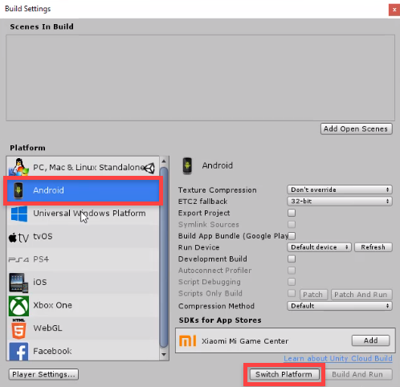Click the Xbox One logo icon
Image resolution: width=400 pixels, height=387 pixels.
tap(18, 306)
